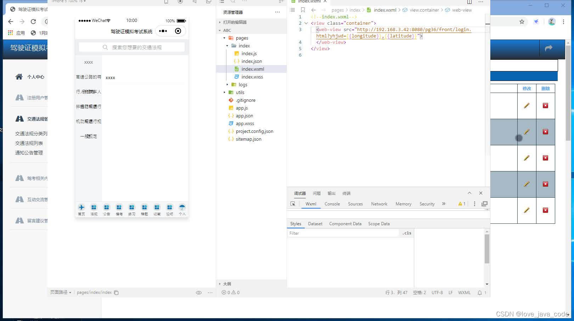Image resolution: width=574 pixels, height=321 pixels.
Task: Open 公告 tab in simulator bottom bar
Action: tap(107, 210)
